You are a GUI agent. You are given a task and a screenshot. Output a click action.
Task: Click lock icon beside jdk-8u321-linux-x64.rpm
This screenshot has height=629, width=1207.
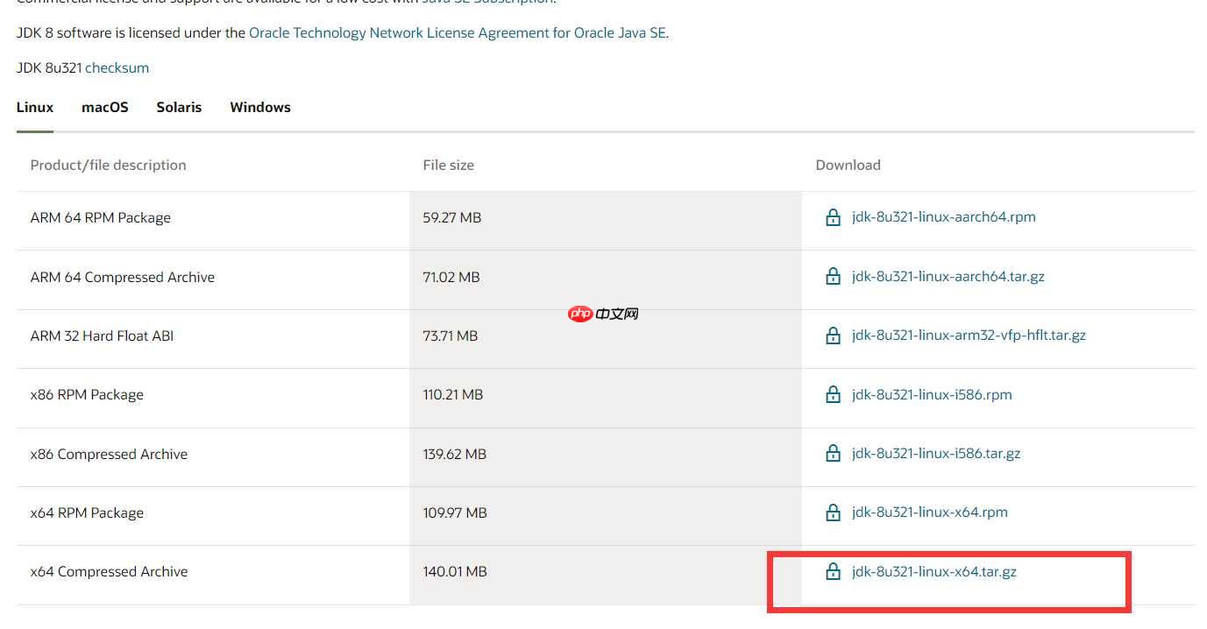pos(833,512)
